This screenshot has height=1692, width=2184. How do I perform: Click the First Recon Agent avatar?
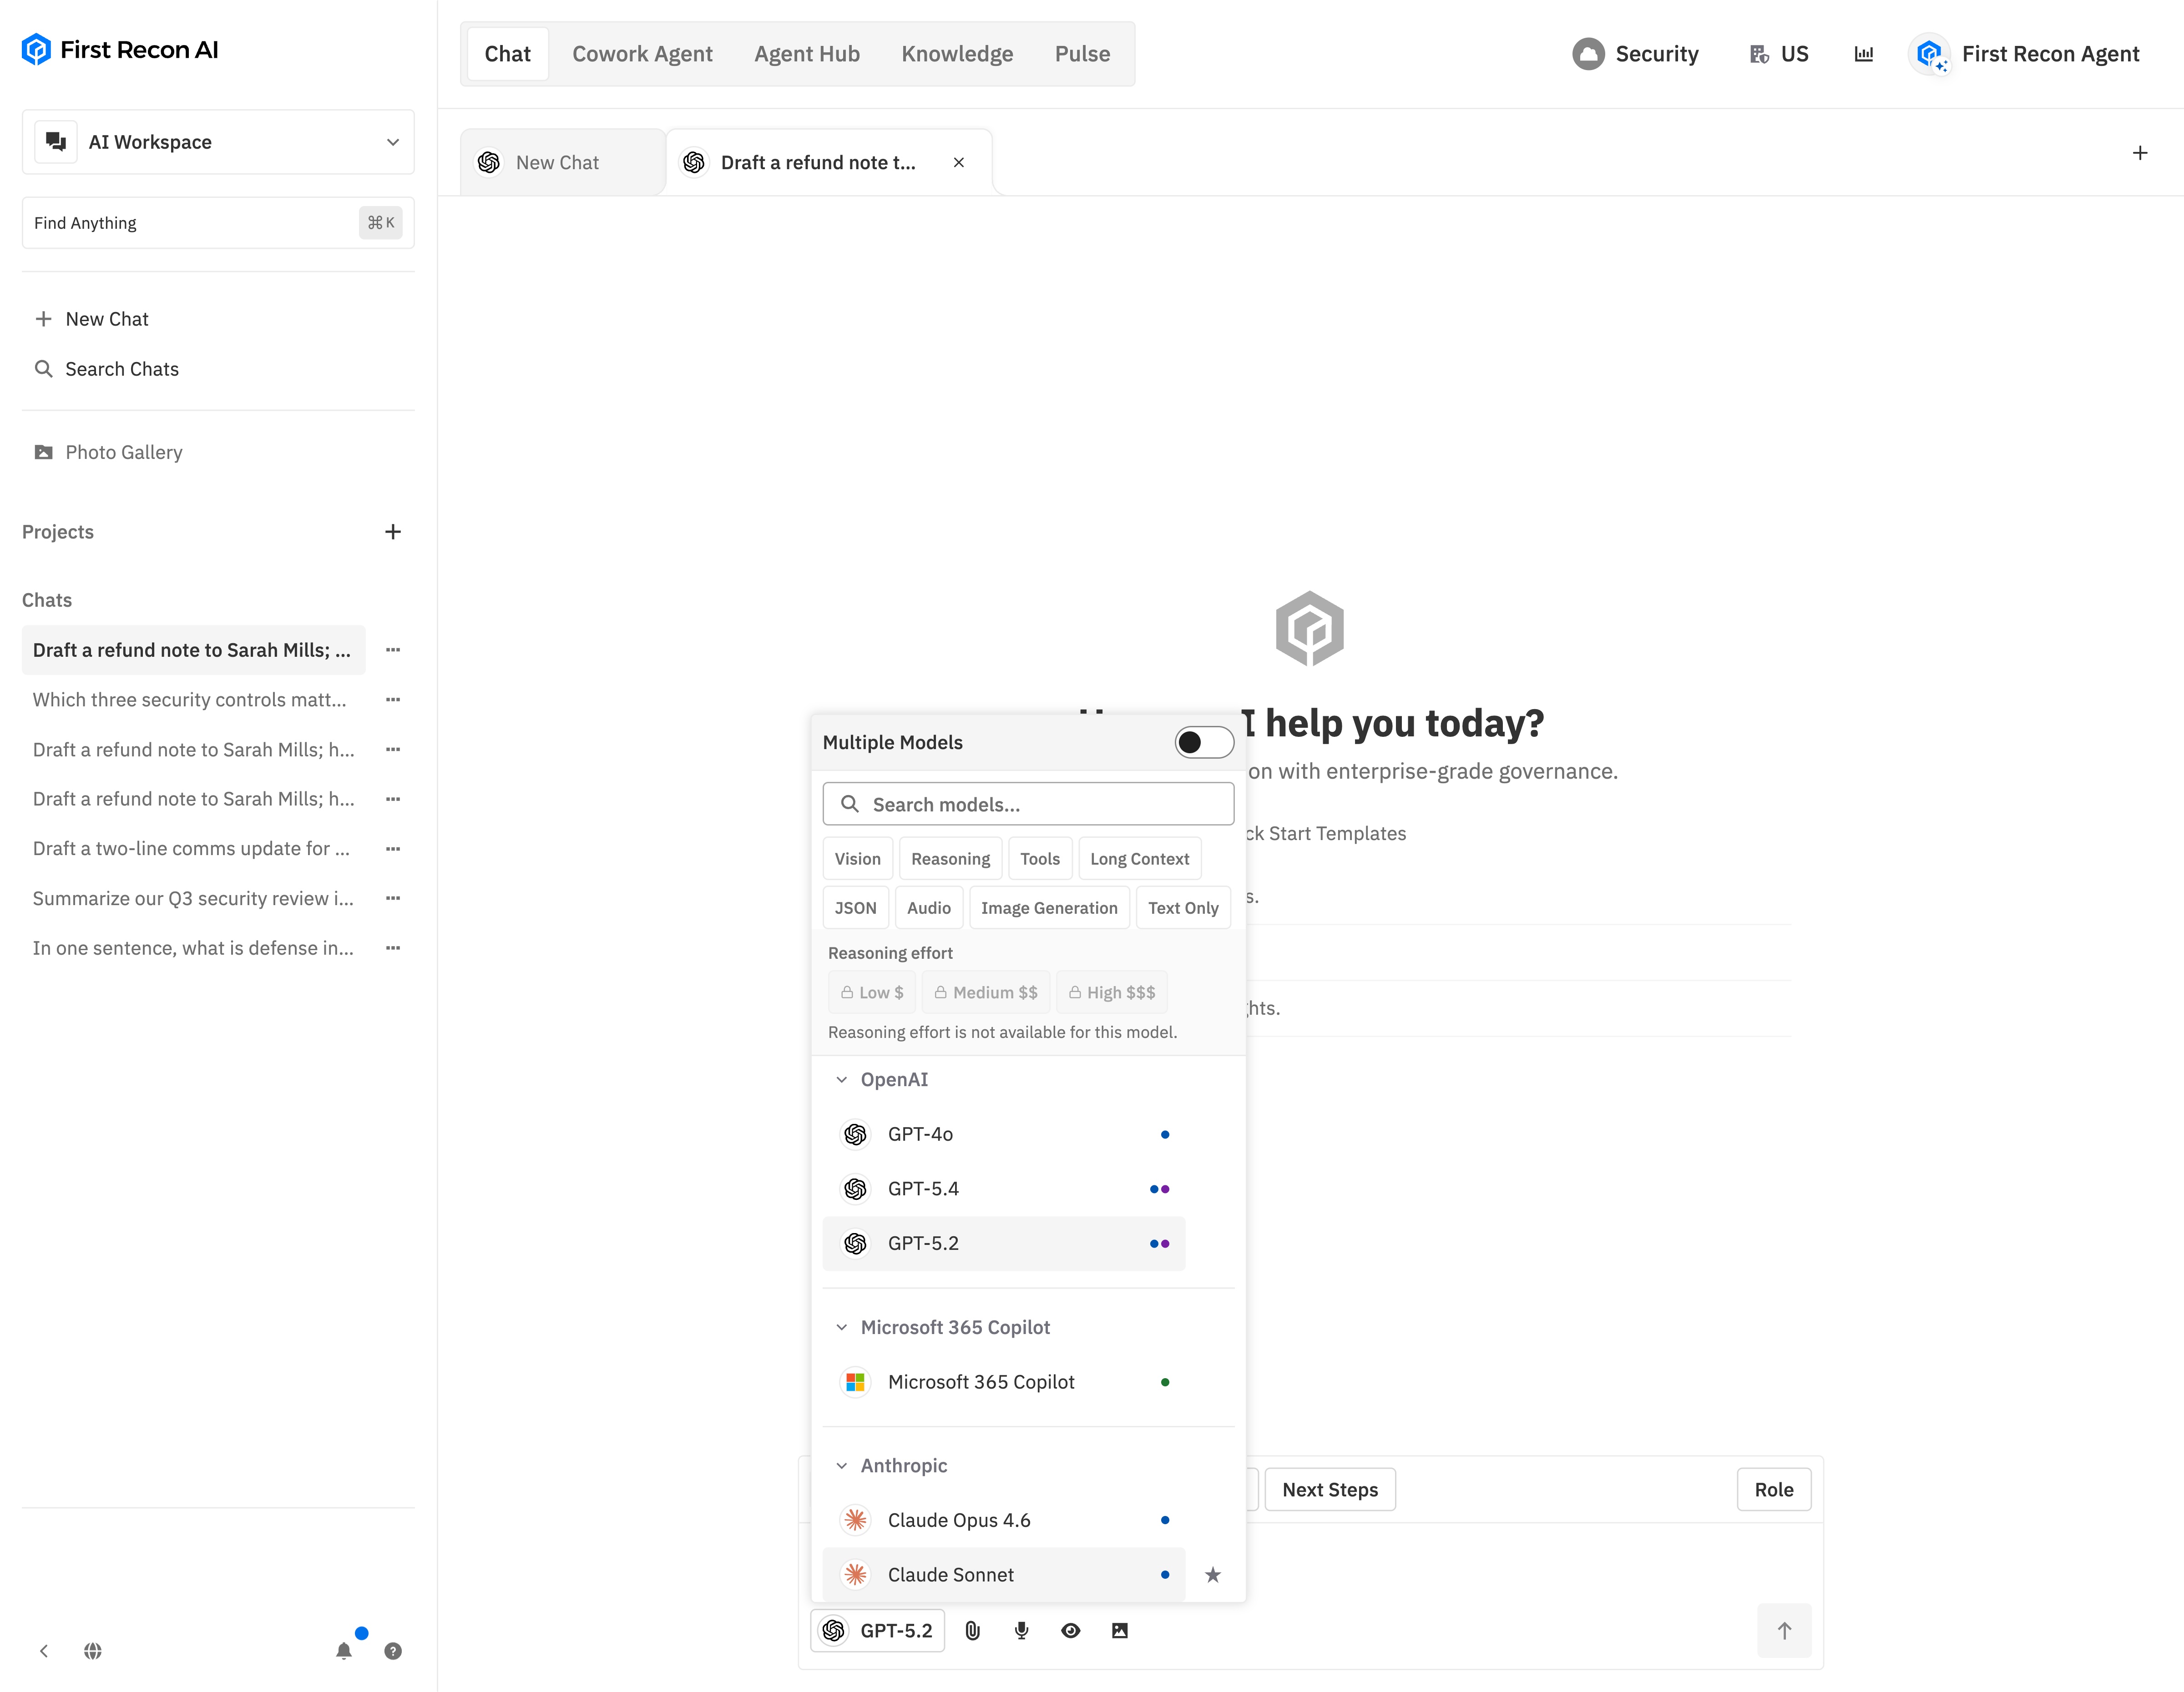(1930, 54)
